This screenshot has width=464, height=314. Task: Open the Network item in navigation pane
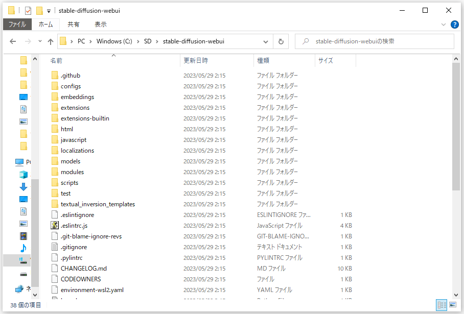23,289
